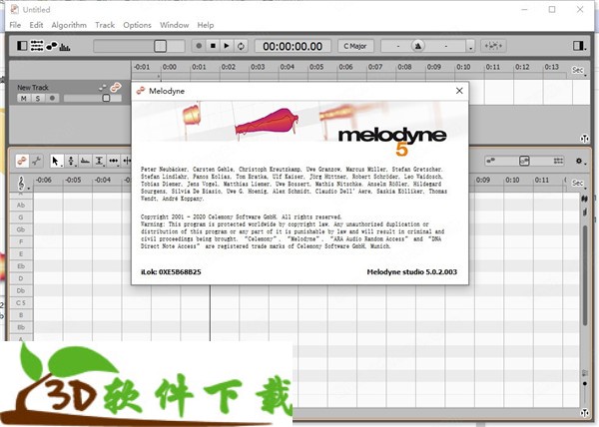Toggle the note editor blobs icon
The width and height of the screenshot is (599, 427).
[x=51, y=46]
